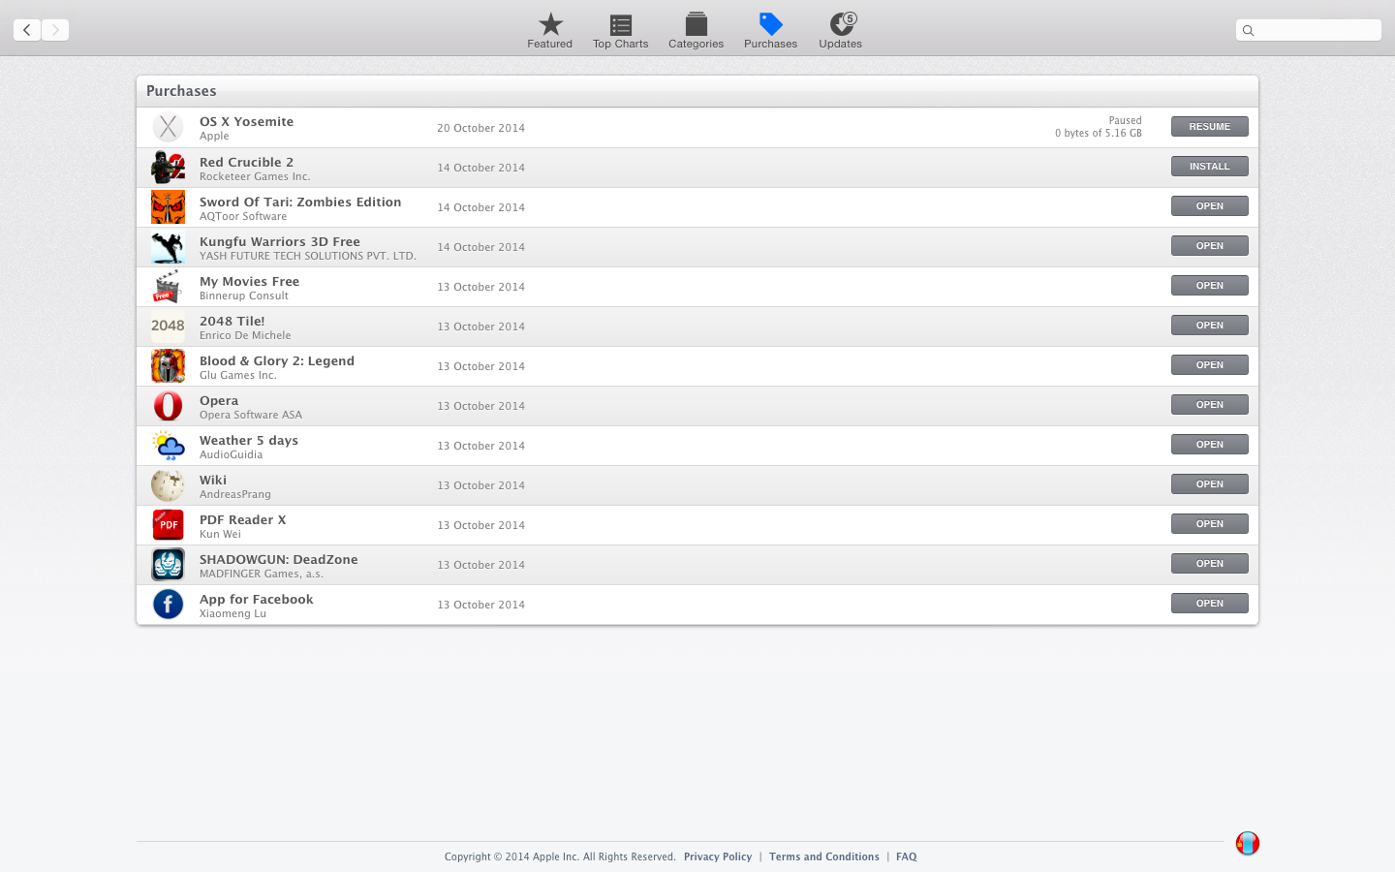Open SHADOWGUN: DeadZone
The width and height of the screenshot is (1395, 872).
[x=1209, y=564]
